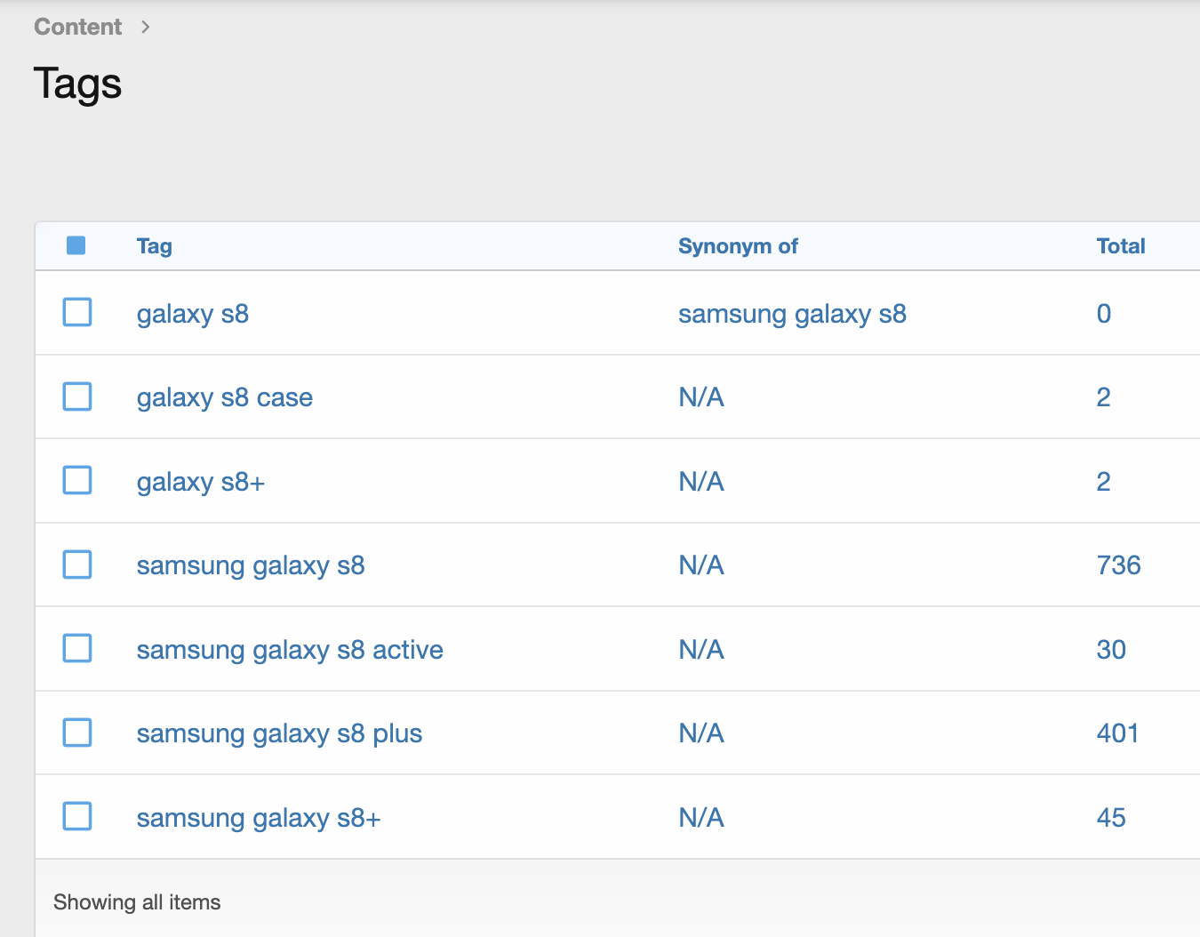Toggle the select-all checkbox in table header
Screen dimensions: 1200x937
coord(76,245)
